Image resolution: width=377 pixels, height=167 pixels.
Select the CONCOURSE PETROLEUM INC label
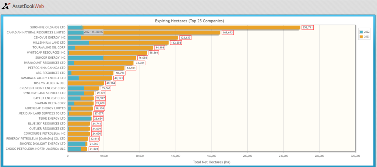tap(45, 134)
